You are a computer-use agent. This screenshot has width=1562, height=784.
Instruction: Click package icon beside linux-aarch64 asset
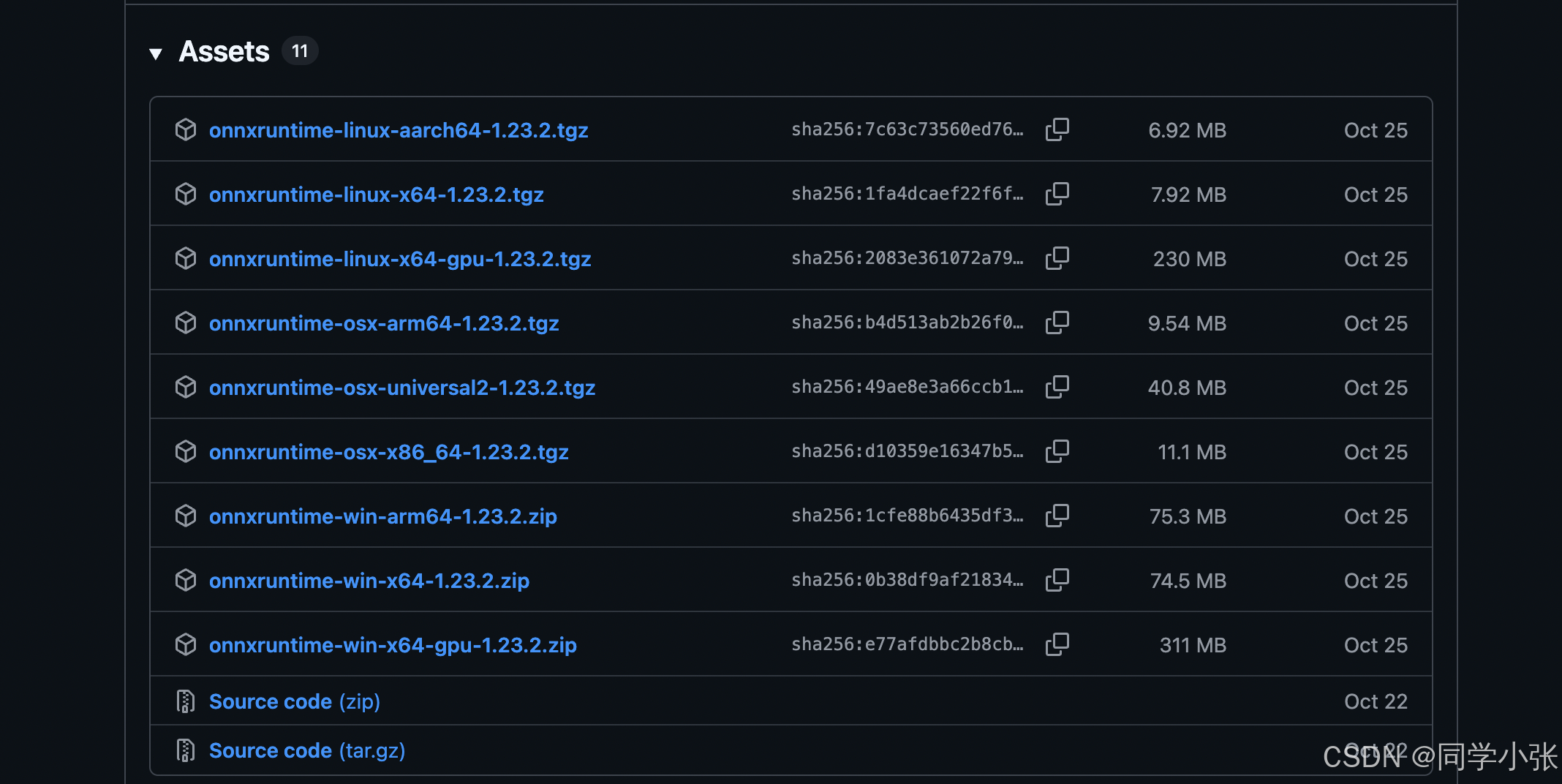point(186,129)
